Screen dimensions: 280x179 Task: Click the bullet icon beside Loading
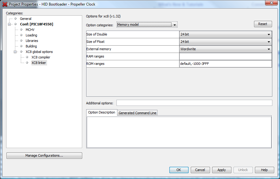tap(21, 35)
